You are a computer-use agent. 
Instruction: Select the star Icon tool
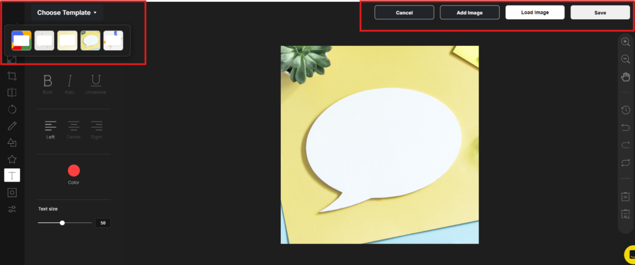[12, 159]
